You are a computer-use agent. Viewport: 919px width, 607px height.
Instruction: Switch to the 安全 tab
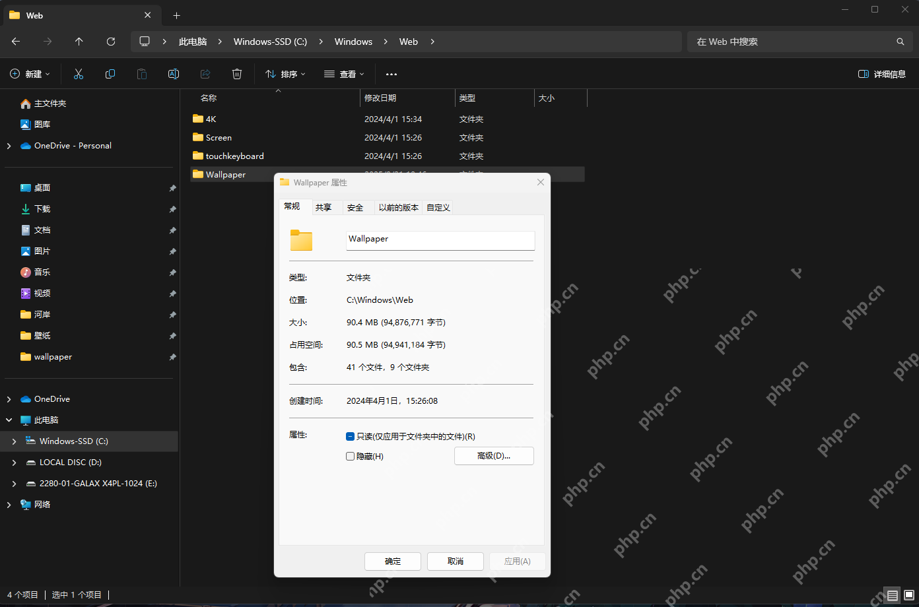pos(355,207)
